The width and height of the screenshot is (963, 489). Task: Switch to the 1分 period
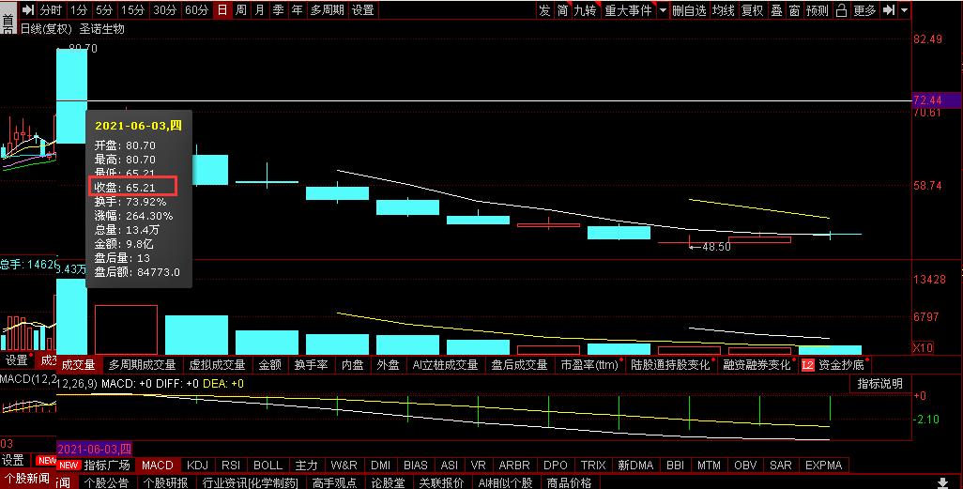(x=79, y=9)
